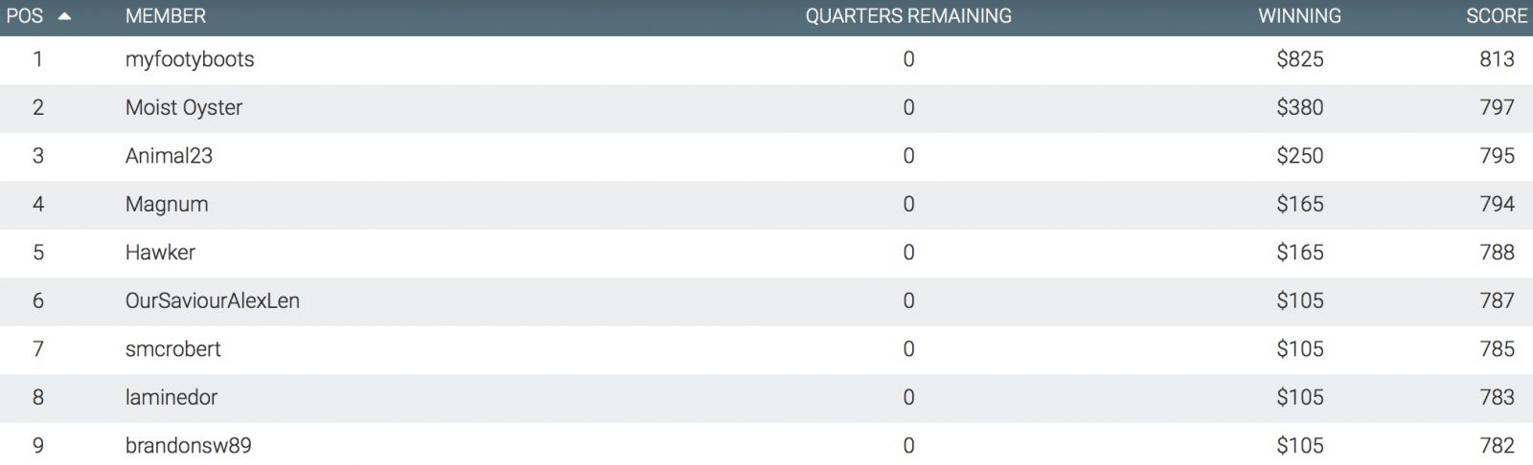Select member smcrobert
The height and width of the screenshot is (465, 1533).
[x=172, y=349]
